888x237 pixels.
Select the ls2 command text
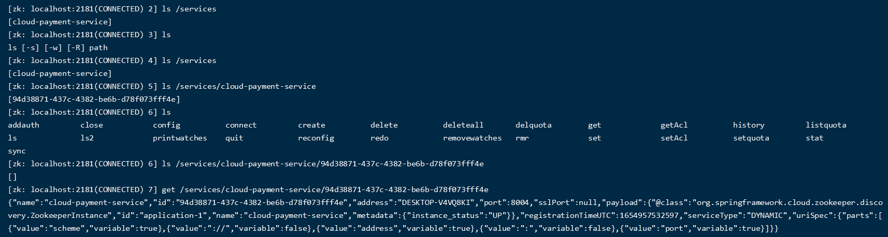click(87, 138)
